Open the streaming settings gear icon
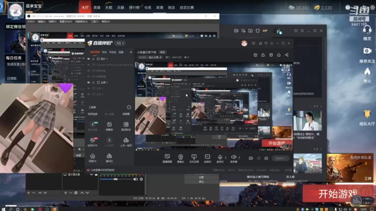376x211 pixels. [x=266, y=158]
